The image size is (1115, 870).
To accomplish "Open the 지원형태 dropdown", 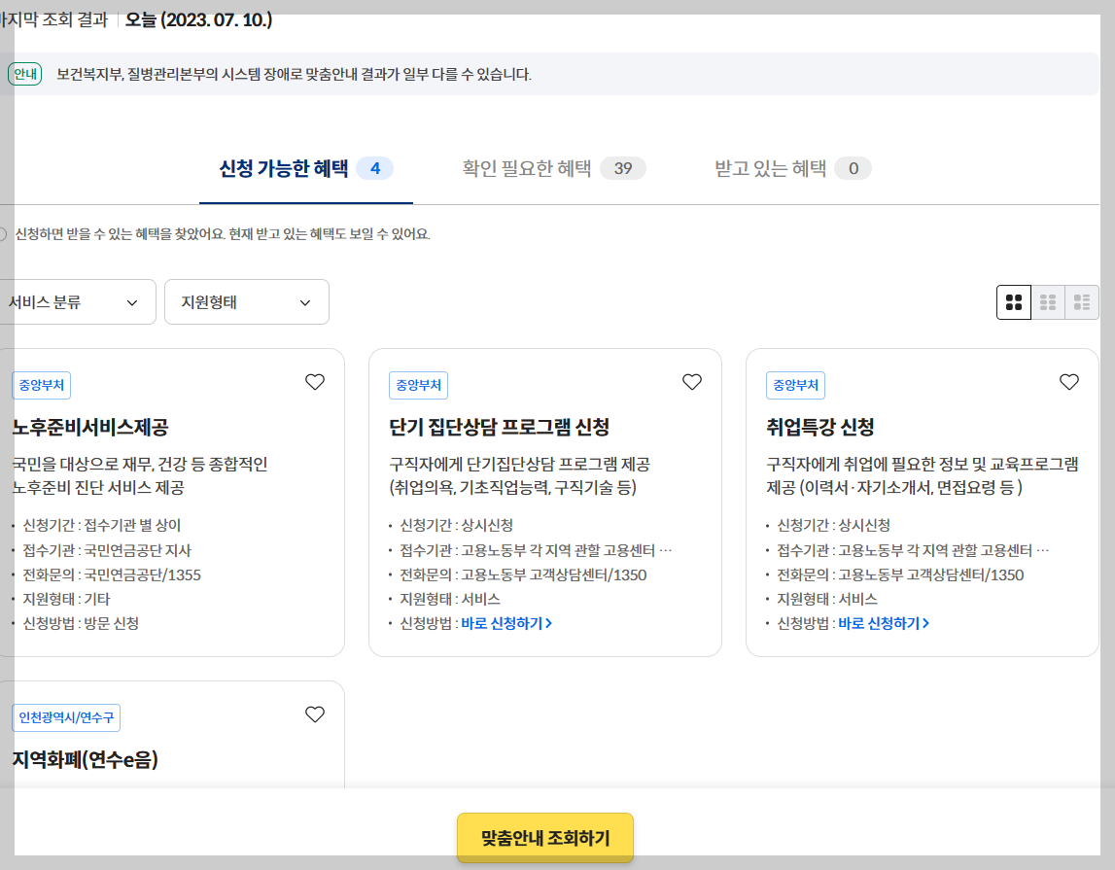I will [246, 301].
